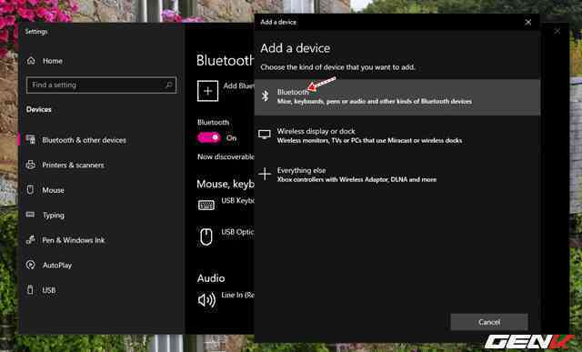This screenshot has width=582, height=352.
Task: Click the USB Keyboard device icon
Action: coord(206,205)
